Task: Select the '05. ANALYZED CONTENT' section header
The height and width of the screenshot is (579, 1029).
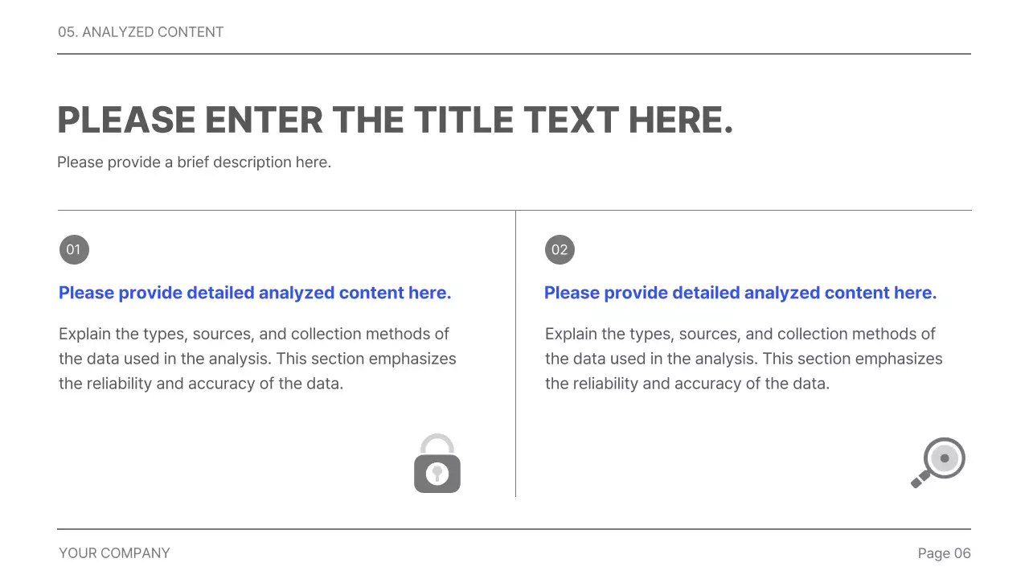Action: coord(141,32)
